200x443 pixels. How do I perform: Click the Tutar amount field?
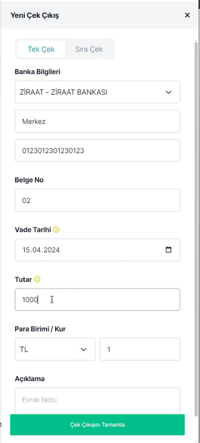[97, 299]
